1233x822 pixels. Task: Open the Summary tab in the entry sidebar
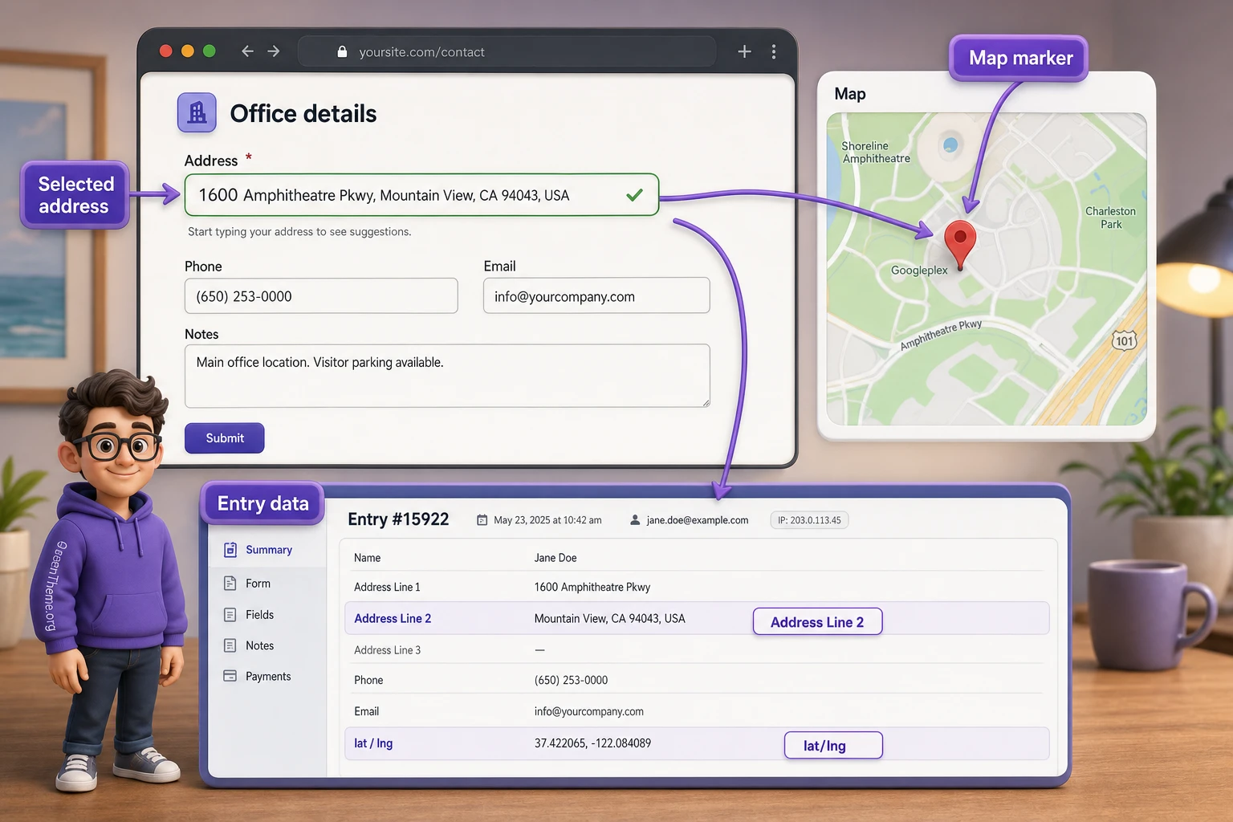click(x=267, y=550)
